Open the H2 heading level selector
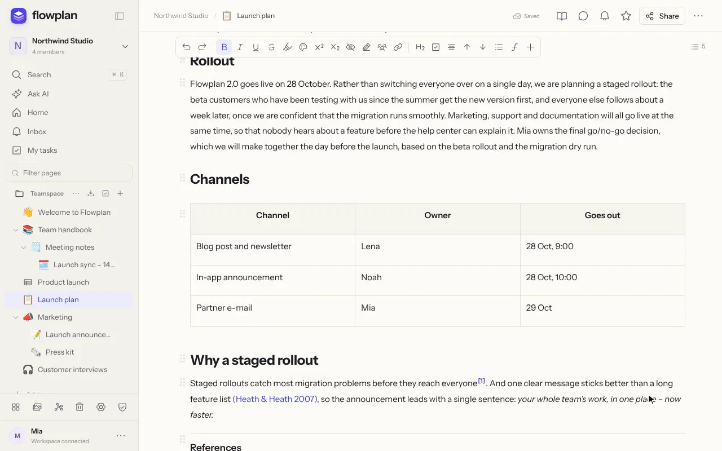The height and width of the screenshot is (451, 722). 420,47
